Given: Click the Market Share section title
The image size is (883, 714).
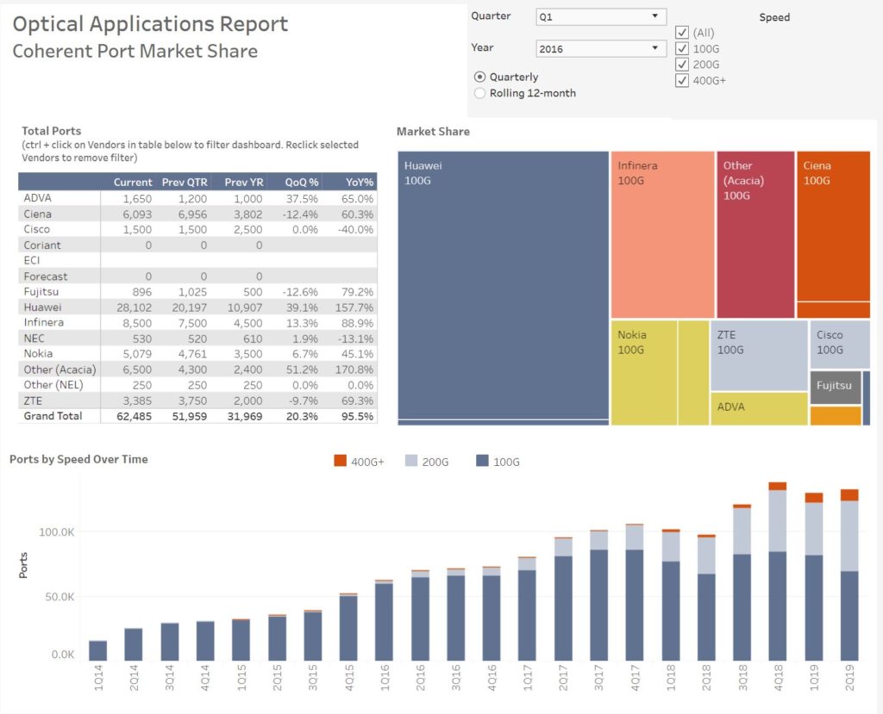Looking at the screenshot, I should click(x=433, y=131).
